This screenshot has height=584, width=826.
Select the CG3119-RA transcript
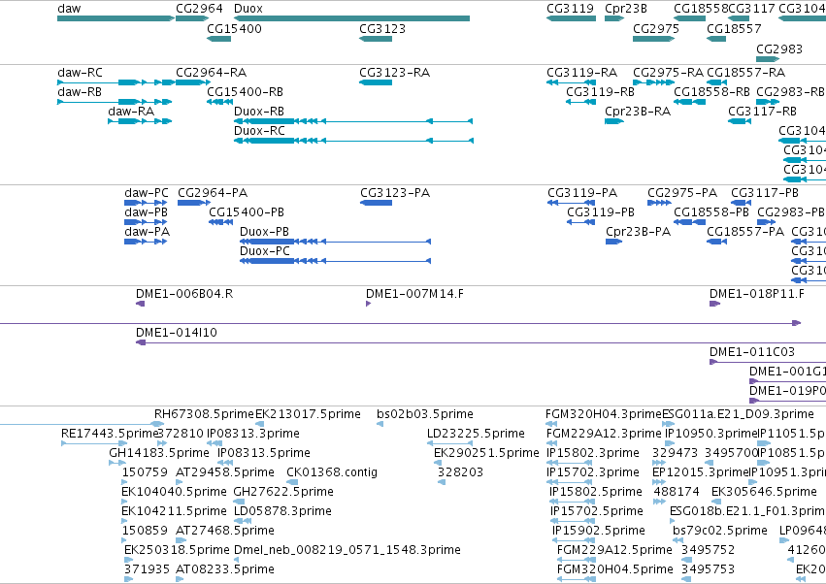click(x=571, y=82)
